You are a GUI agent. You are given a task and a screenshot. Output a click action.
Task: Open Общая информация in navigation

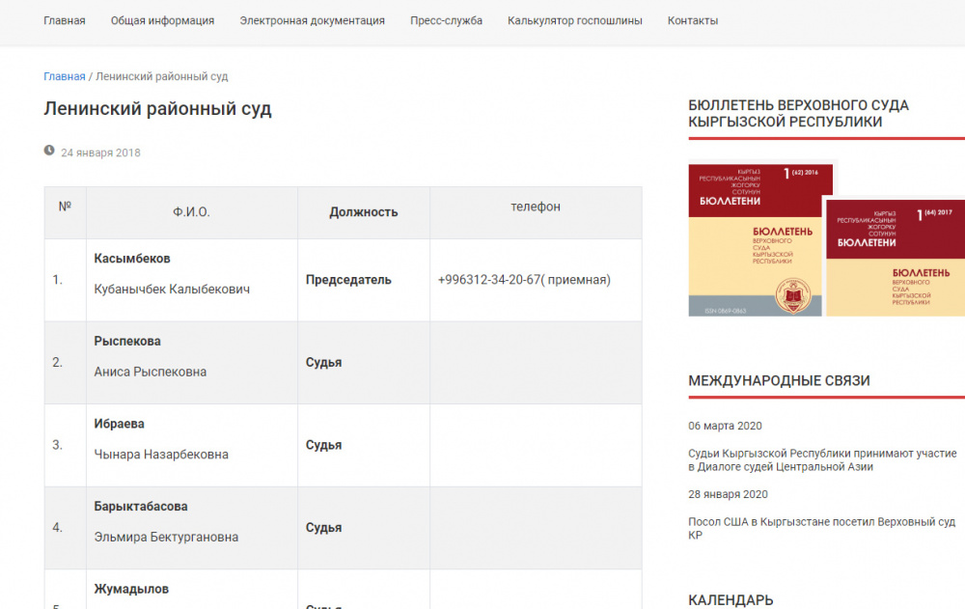(x=162, y=20)
